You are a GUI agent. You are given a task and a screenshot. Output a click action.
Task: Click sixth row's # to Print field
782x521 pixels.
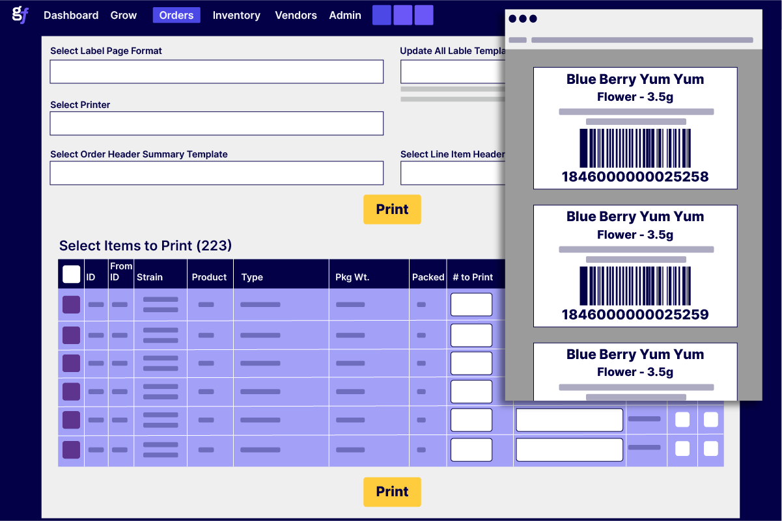[x=471, y=449]
